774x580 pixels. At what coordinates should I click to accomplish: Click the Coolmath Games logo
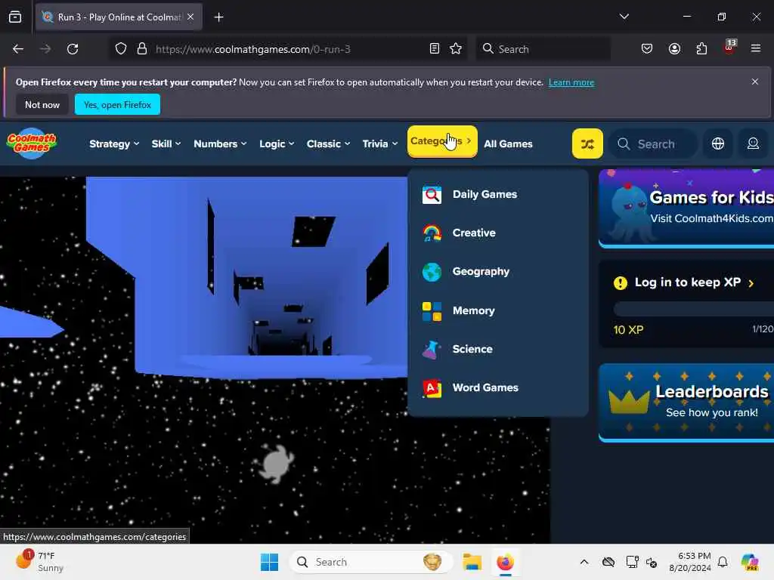[32, 143]
